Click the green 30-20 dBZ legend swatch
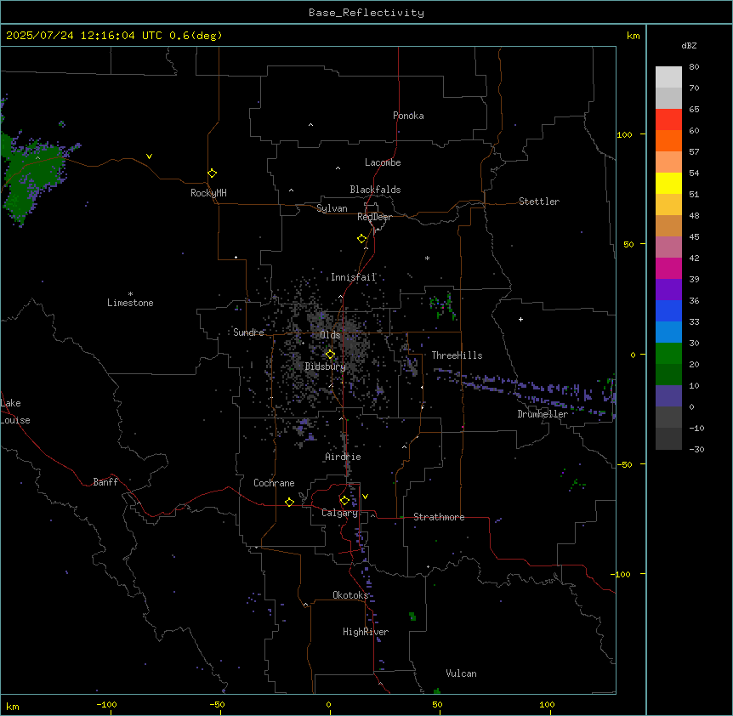 tap(668, 354)
